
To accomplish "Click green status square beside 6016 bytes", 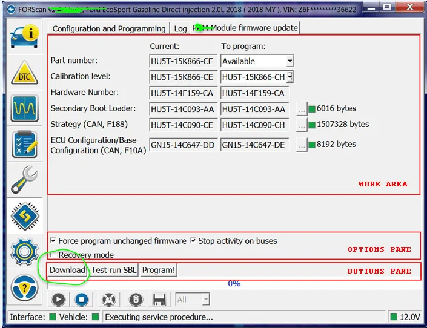I will click(x=312, y=109).
